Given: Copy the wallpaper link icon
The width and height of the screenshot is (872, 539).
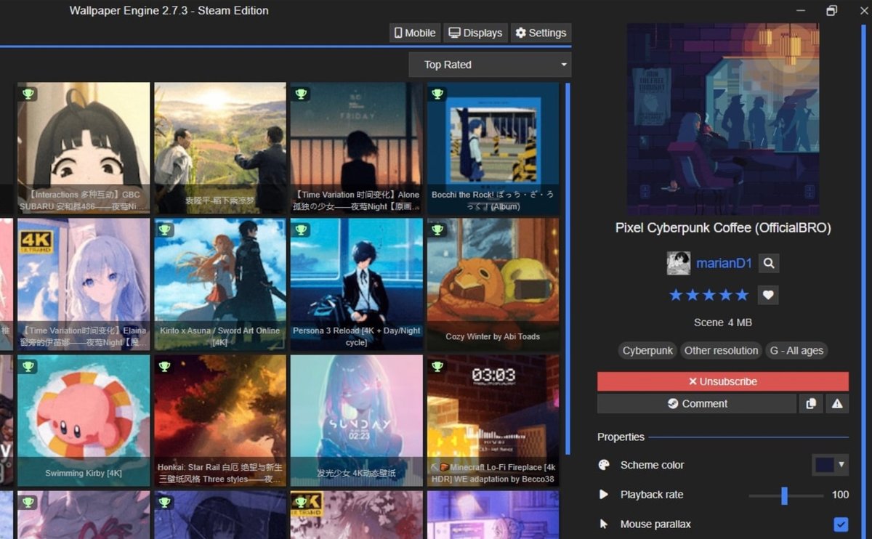Looking at the screenshot, I should (x=811, y=404).
